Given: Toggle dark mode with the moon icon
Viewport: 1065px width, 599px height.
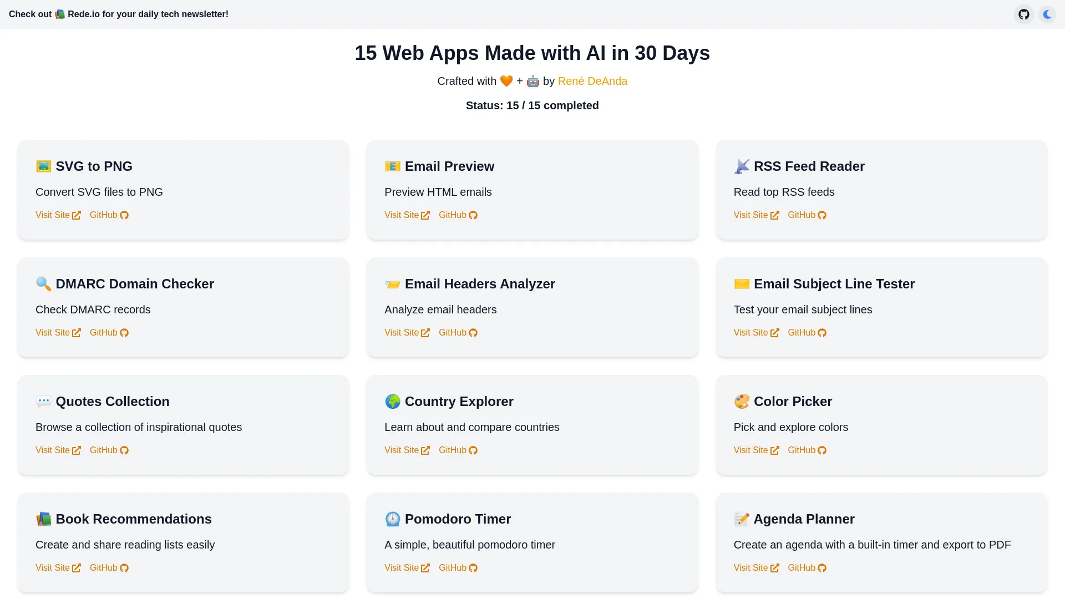Looking at the screenshot, I should [x=1047, y=14].
